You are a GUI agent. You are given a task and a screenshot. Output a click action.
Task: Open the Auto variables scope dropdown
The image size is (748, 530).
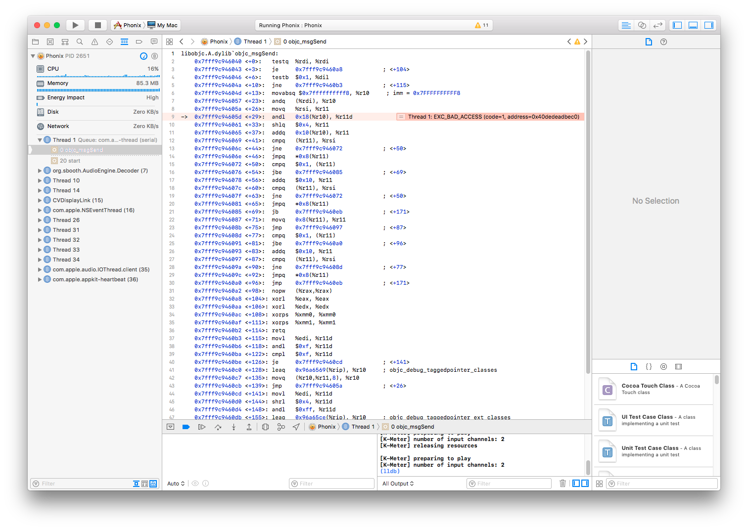pos(176,484)
